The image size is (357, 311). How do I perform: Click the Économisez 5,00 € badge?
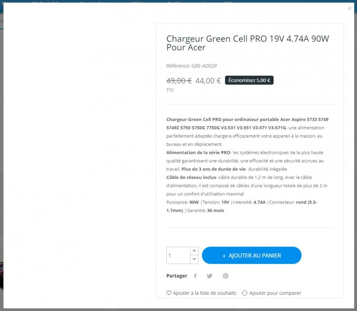(249, 80)
